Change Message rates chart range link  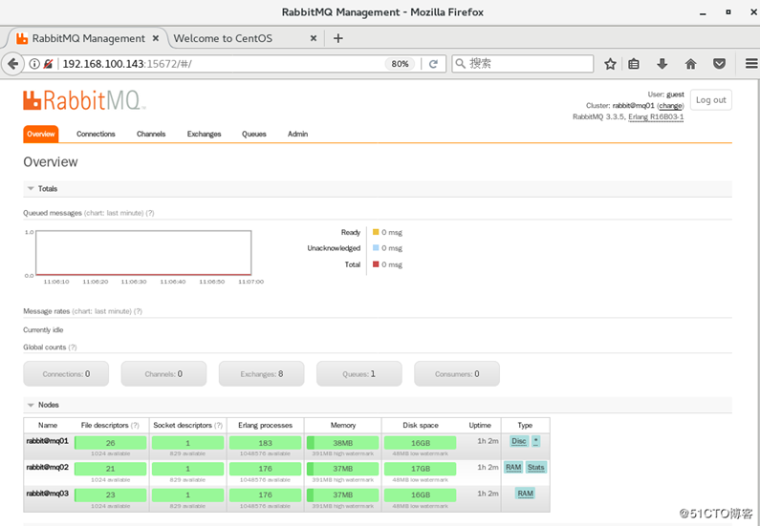(101, 311)
